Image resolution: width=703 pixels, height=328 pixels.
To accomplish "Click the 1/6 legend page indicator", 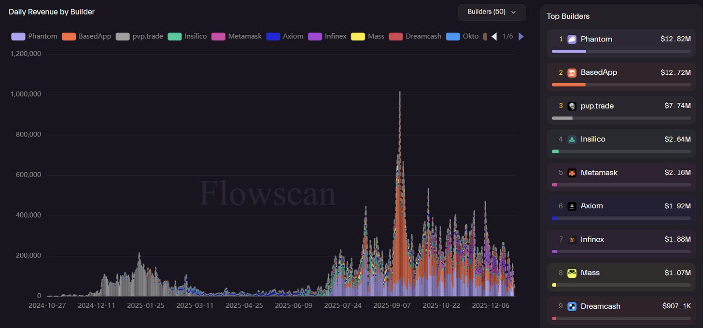I will point(507,36).
